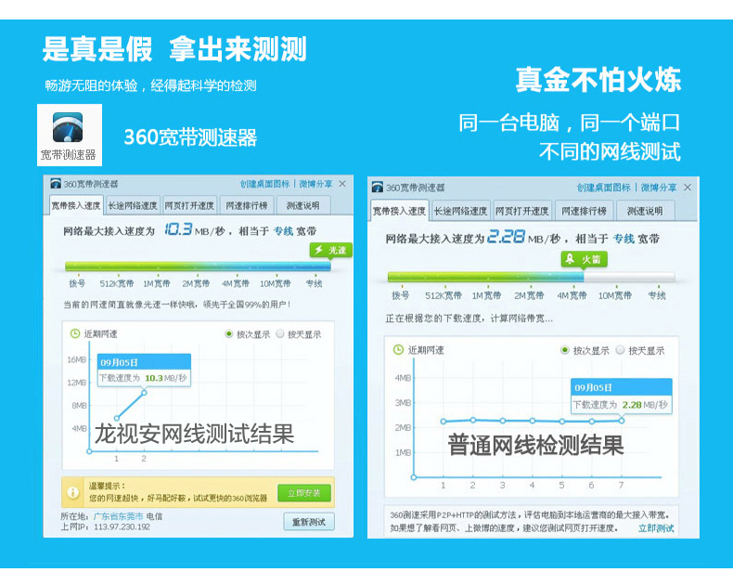
Task: Click the green 光速 lightning badge
Action: click(x=330, y=250)
